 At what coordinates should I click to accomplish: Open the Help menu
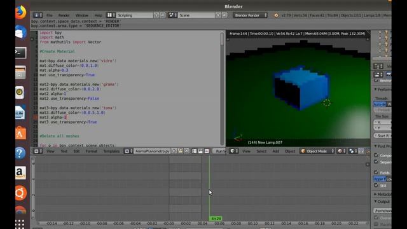98,15
